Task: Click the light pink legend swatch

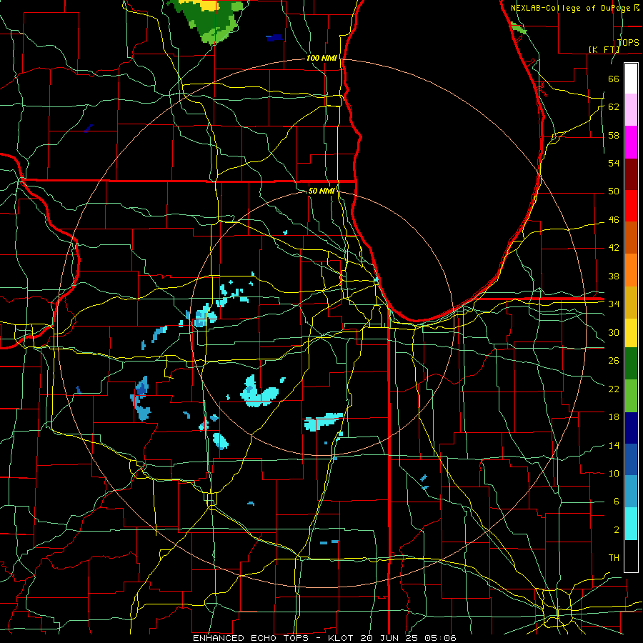Action: click(x=631, y=110)
